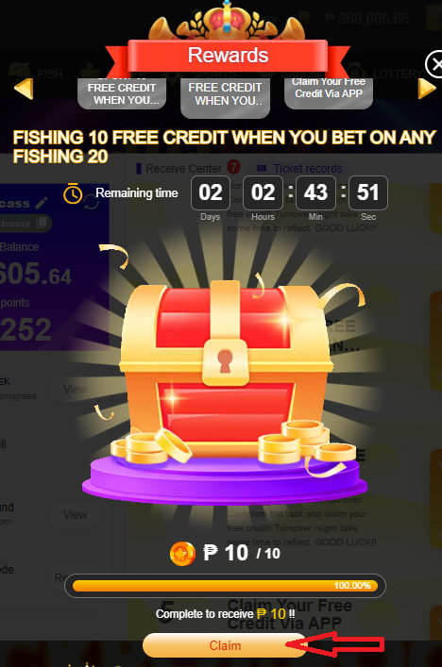Click the Days countdown box
Image resolution: width=442 pixels, height=667 pixels.
point(211,192)
